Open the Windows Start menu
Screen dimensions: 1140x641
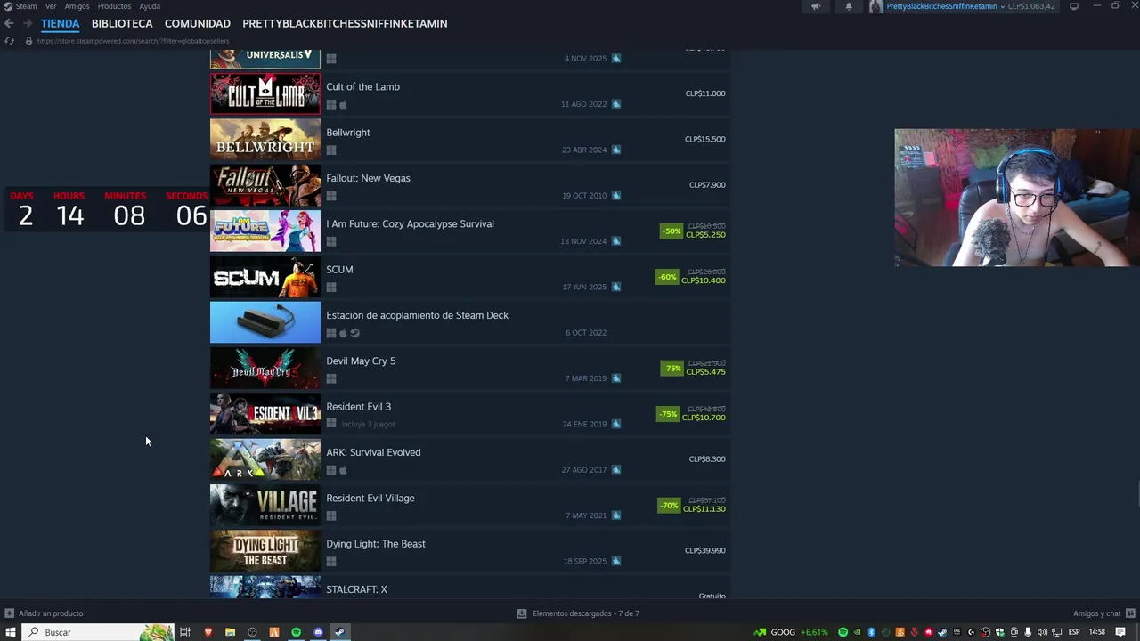coord(10,632)
